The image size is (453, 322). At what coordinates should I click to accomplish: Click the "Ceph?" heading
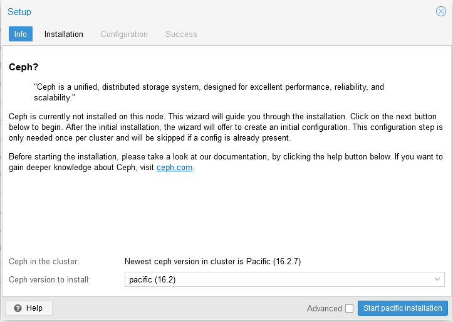[24, 67]
